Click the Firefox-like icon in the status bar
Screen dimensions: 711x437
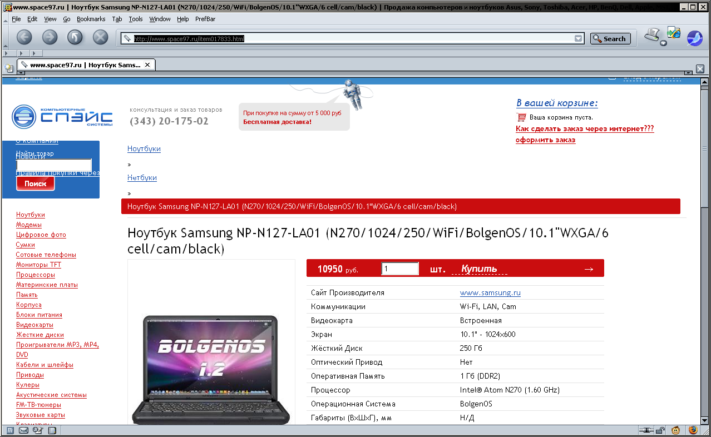693,430
